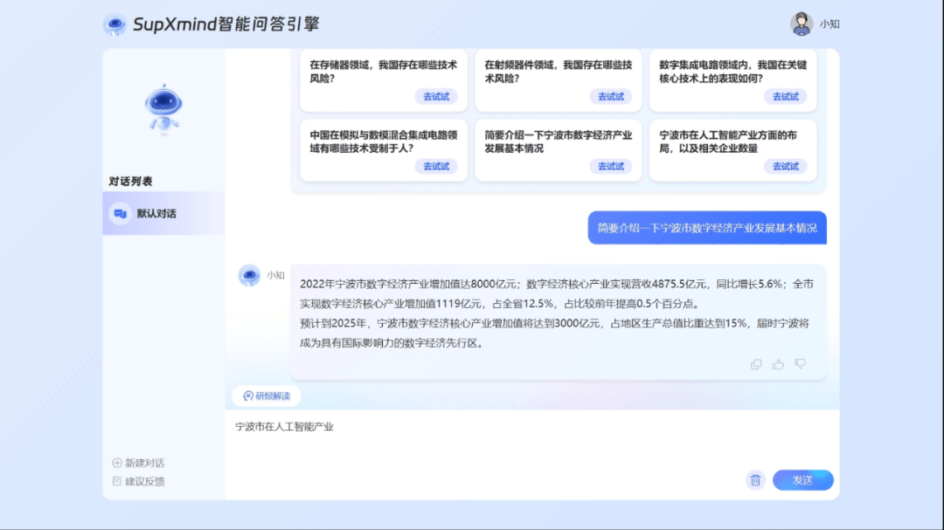944x530 pixels.
Task: Click 去试试 on the 人工智能产业布局 card
Action: [785, 166]
